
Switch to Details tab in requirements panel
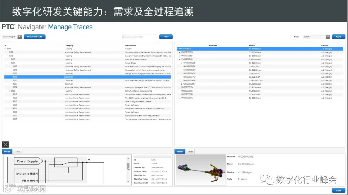click(7, 151)
